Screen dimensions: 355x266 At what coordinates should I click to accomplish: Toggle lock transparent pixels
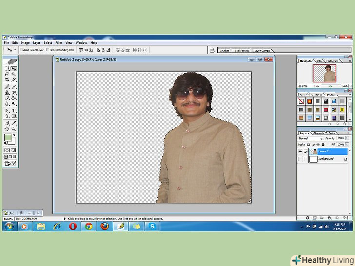point(308,144)
